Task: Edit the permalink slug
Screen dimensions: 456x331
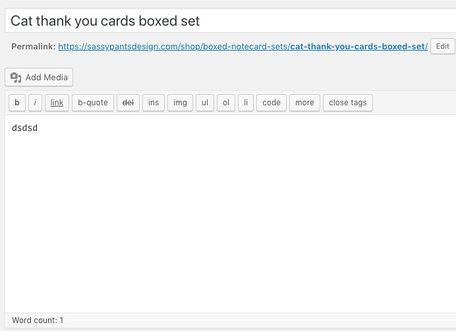Action: coord(442,46)
